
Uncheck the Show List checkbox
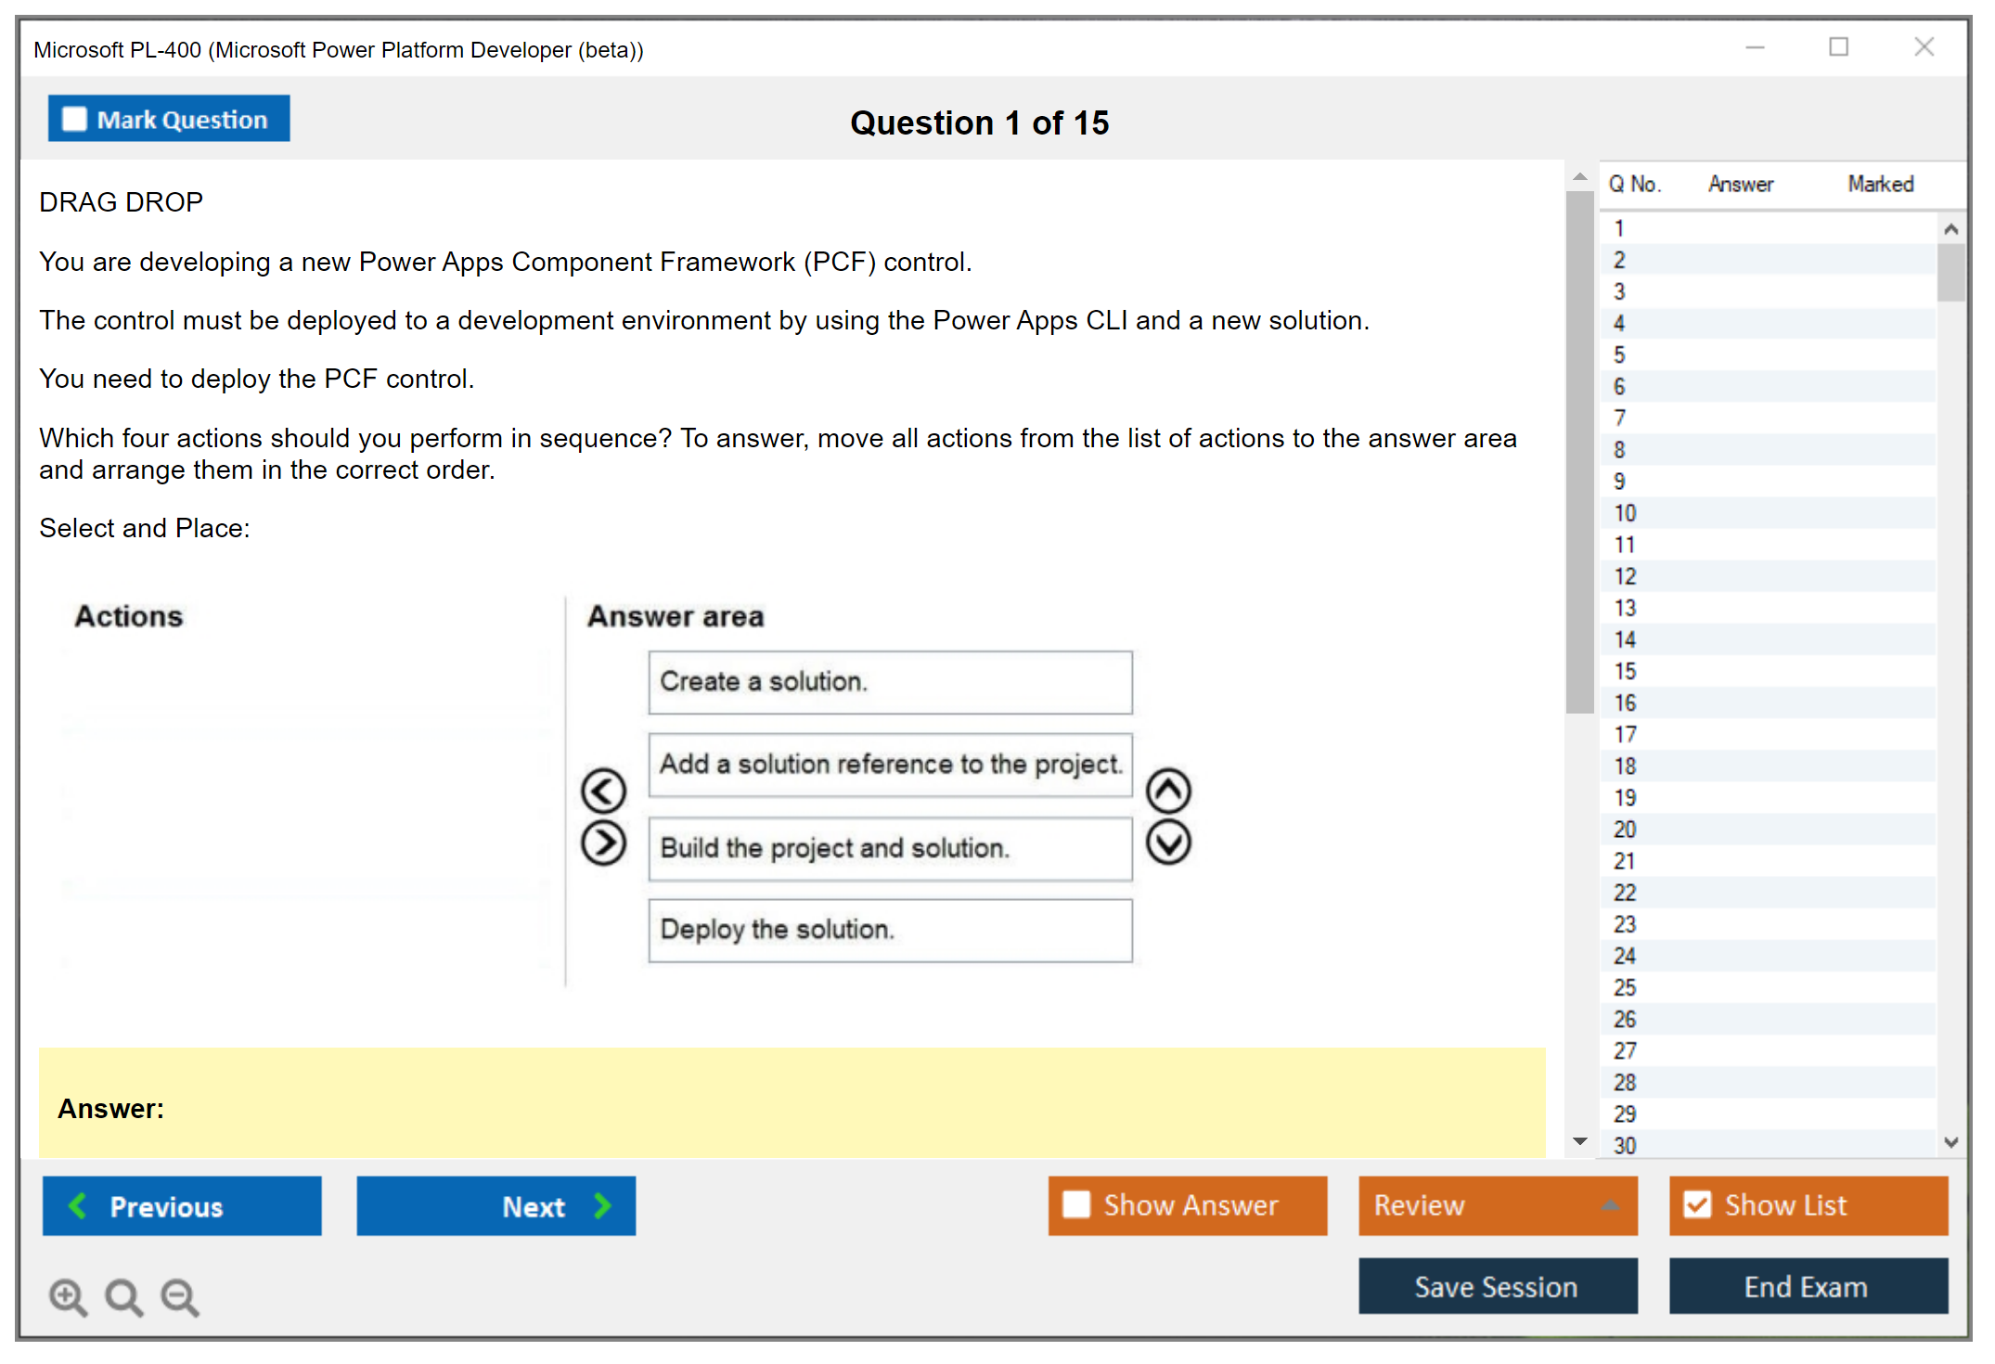click(1697, 1204)
